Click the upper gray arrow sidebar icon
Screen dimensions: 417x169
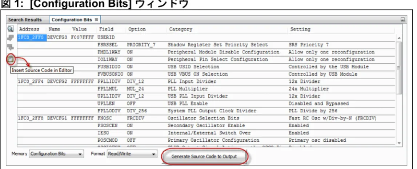(11, 39)
